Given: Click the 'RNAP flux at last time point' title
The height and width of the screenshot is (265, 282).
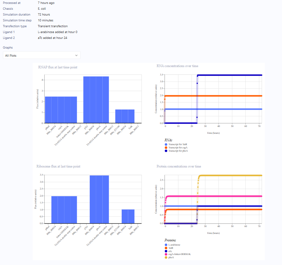Looking at the screenshot, I should point(58,67).
